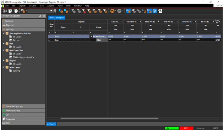The width and height of the screenshot is (223, 131).
Task: Click the blue square select-object icon
Action: (144, 11)
